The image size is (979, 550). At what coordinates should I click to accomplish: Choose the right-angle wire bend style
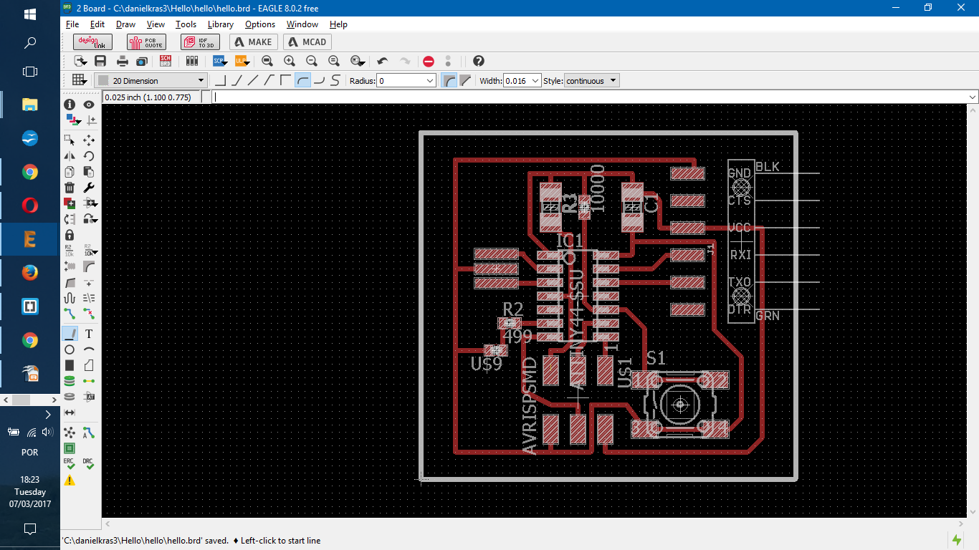pyautogui.click(x=220, y=80)
